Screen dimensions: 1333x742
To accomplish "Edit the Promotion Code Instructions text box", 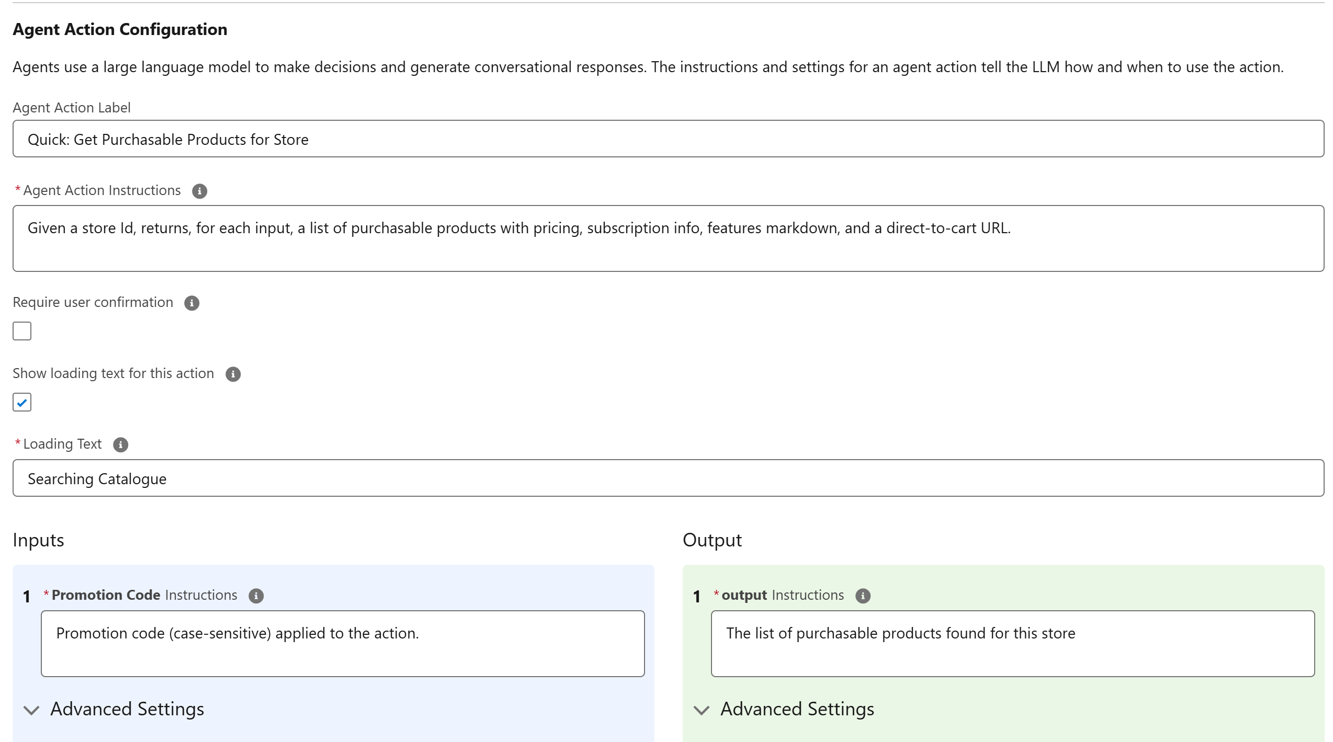I will (x=342, y=644).
